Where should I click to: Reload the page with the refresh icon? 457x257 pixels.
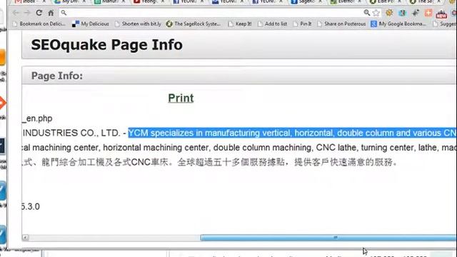pos(39,13)
